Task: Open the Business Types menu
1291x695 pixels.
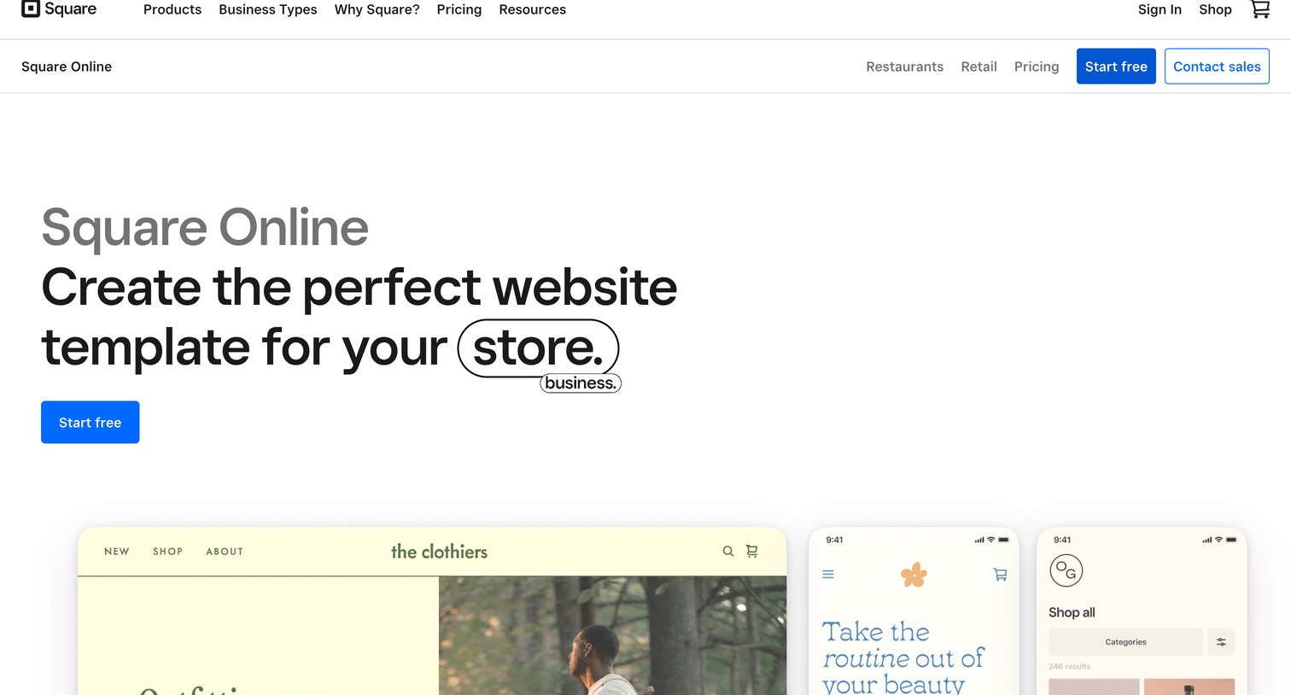Action: 268,9
